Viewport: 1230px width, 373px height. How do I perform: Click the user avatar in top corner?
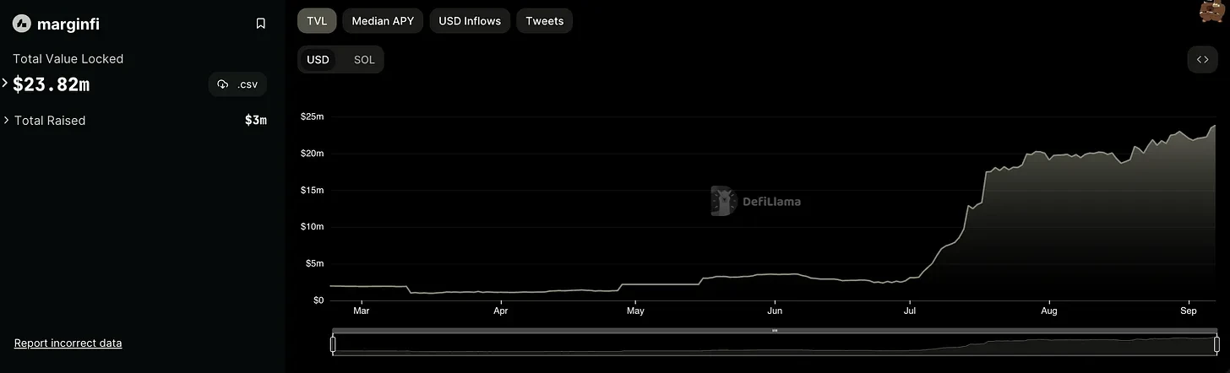1213,12
